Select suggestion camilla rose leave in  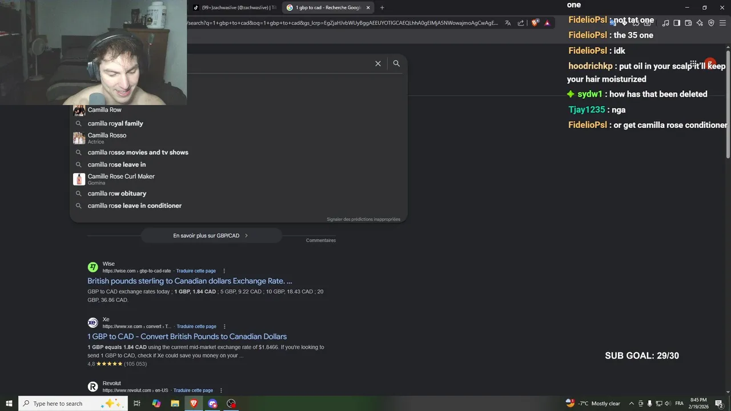[x=239, y=164]
